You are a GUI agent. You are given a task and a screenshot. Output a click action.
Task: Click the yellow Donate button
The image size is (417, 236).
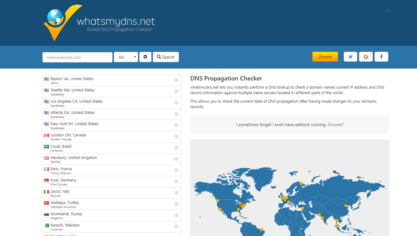pos(325,57)
